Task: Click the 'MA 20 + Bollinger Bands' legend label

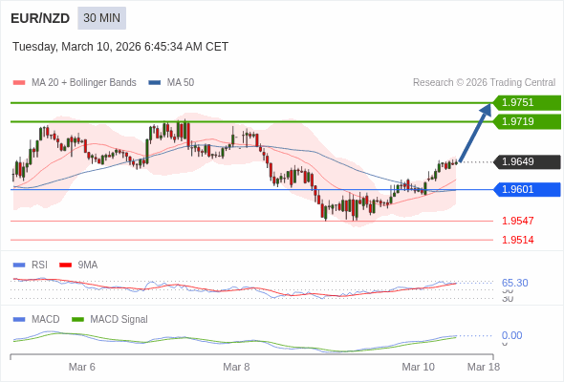Action: (84, 83)
